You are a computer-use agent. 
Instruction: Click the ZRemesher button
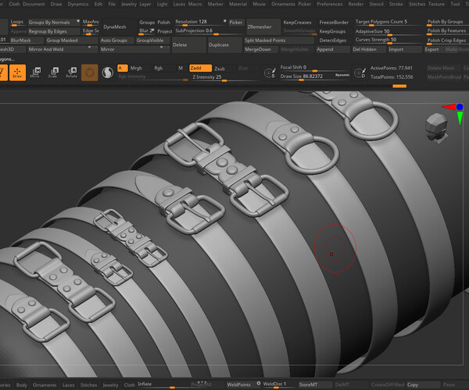pyautogui.click(x=263, y=27)
